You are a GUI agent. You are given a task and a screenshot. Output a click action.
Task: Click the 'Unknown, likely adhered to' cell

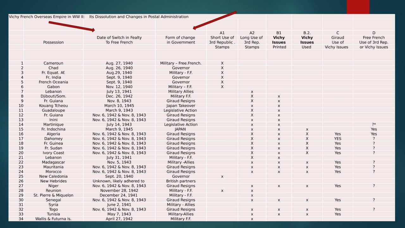point(119,181)
